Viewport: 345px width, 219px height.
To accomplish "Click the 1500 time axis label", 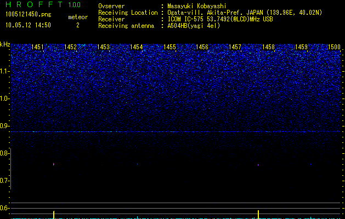I will (334, 47).
